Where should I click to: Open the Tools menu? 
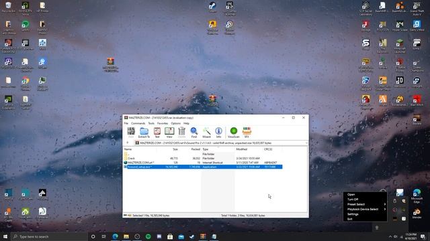point(151,123)
